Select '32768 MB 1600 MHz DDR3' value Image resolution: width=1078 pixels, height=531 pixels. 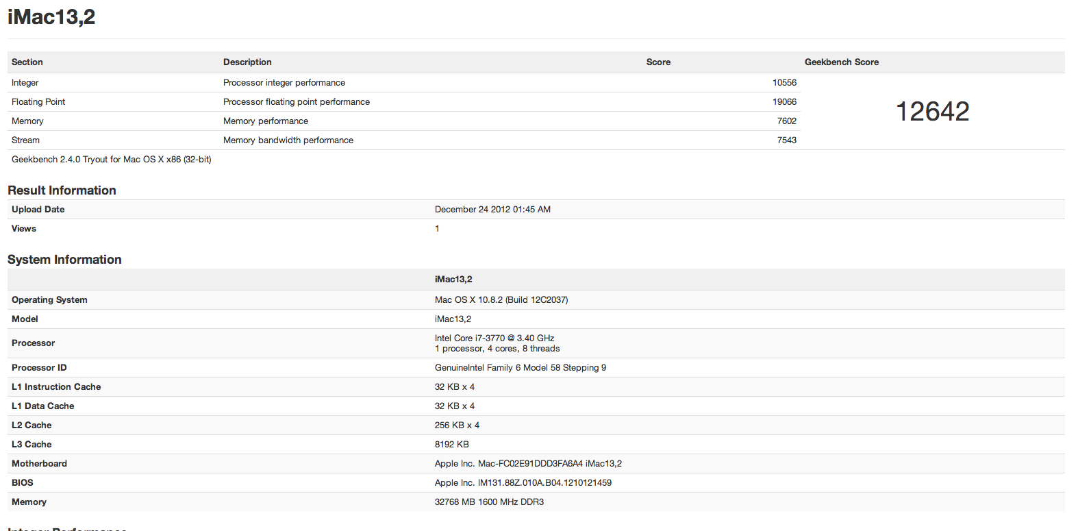pos(489,502)
